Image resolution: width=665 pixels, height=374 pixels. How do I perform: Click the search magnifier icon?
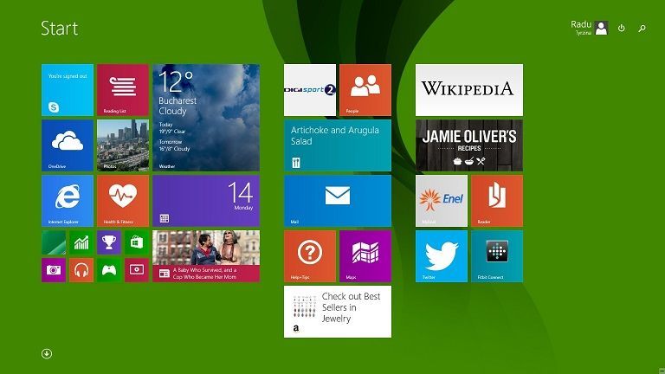tap(642, 28)
